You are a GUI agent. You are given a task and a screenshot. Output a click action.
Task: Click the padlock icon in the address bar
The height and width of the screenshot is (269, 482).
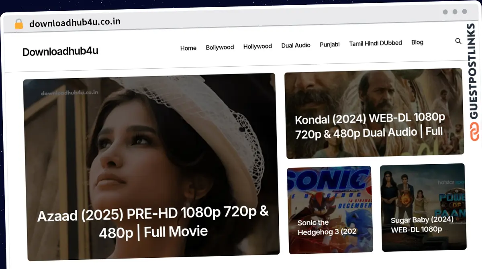18,24
